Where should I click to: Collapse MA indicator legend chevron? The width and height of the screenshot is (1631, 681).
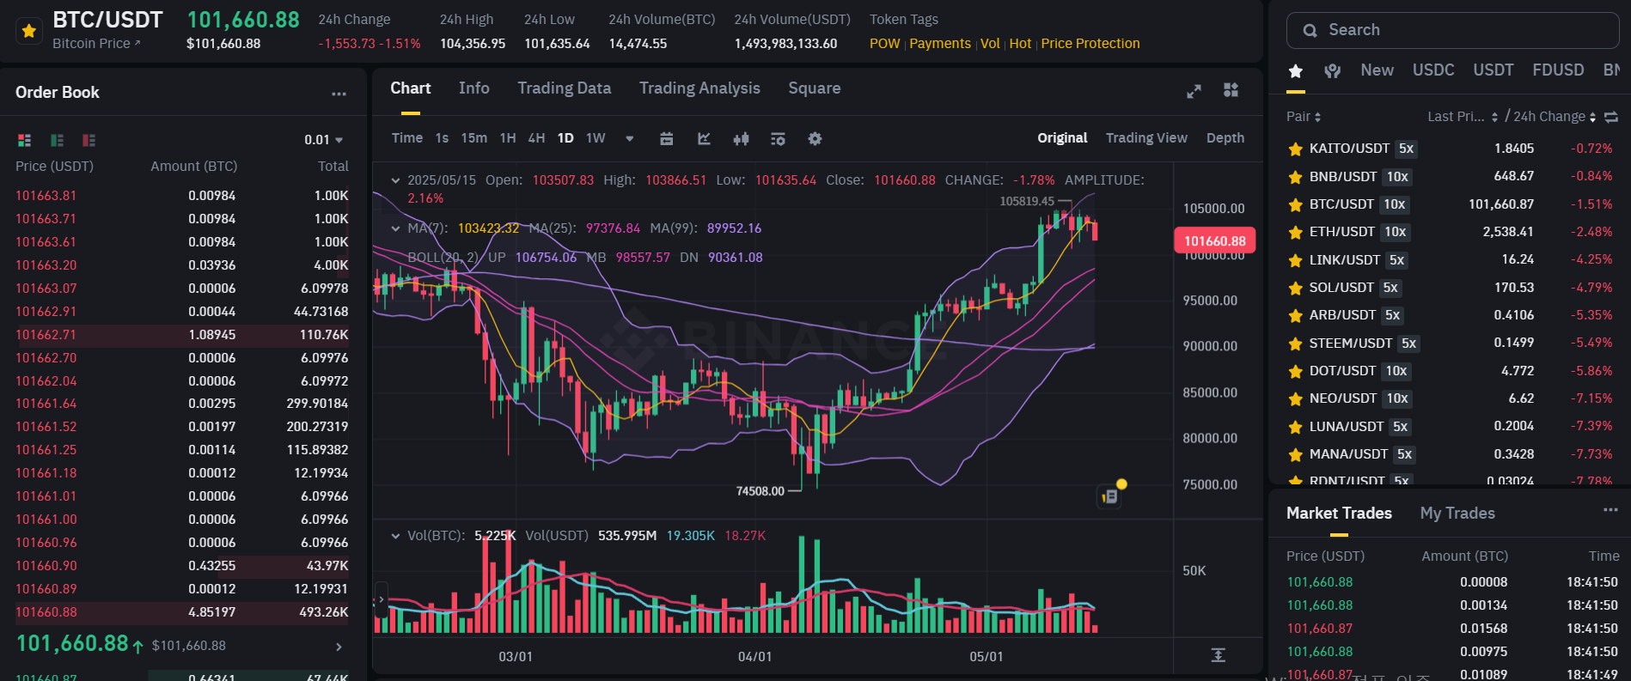pos(395,228)
